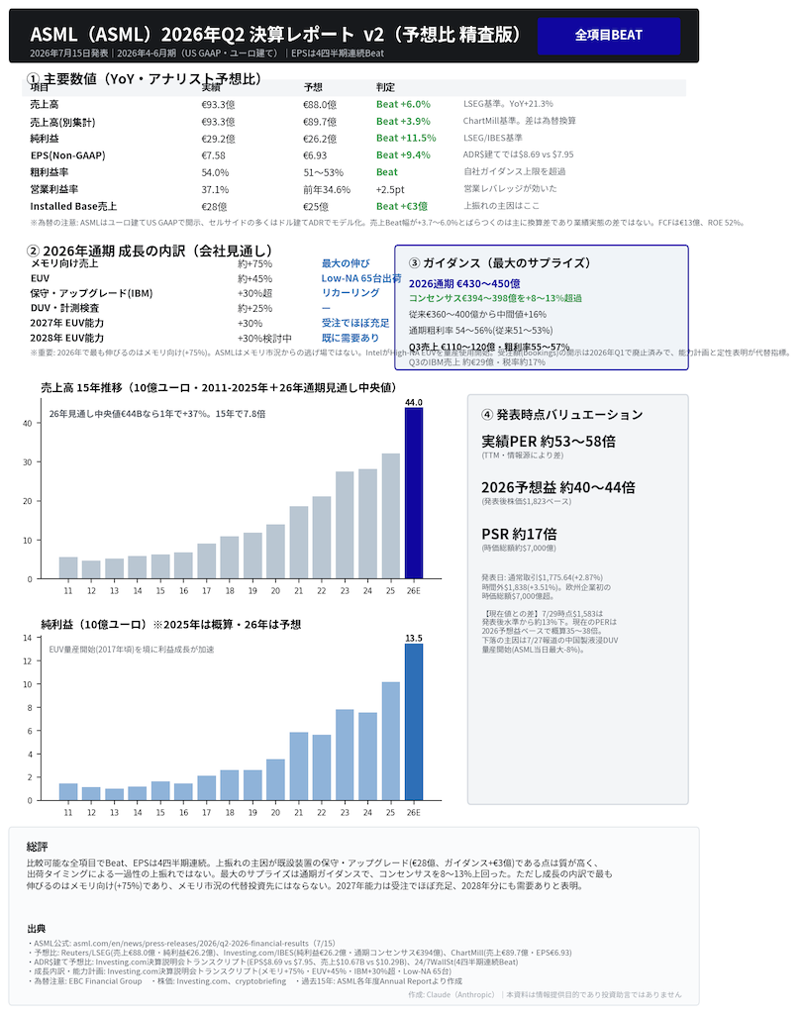The image size is (803, 1014).
Task: Select the '13.5' data label in net income chart
Action: (414, 639)
